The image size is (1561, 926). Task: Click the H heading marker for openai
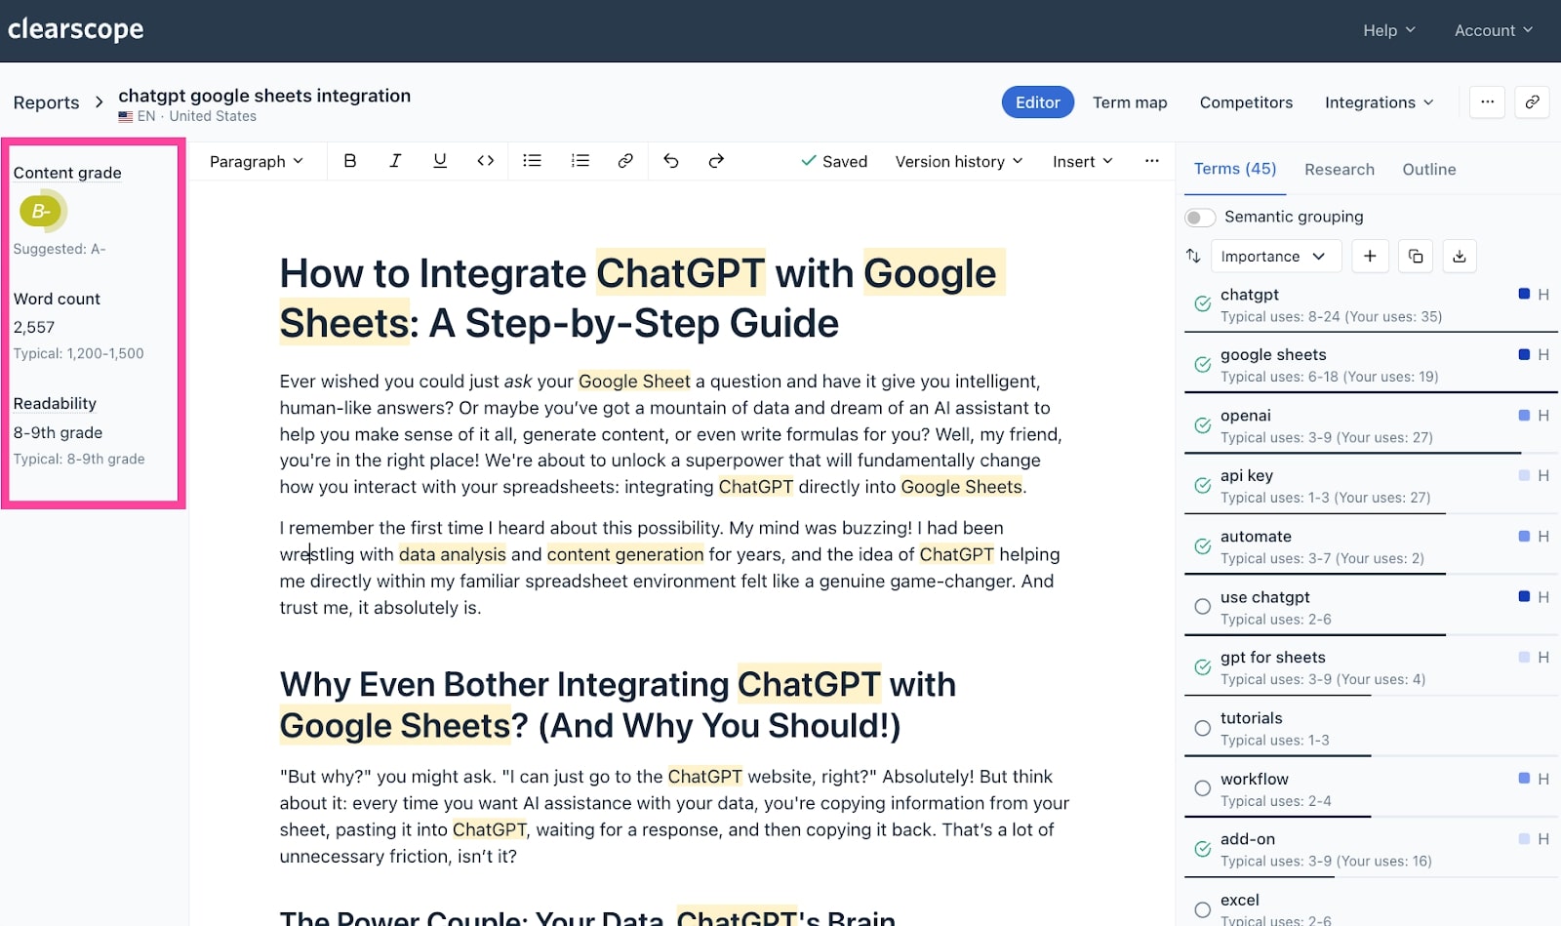pos(1543,416)
